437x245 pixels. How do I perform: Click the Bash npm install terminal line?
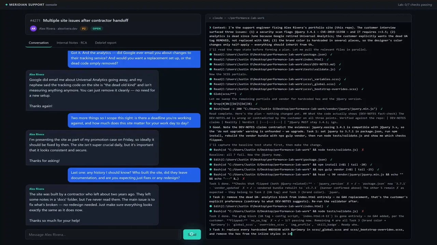coord(290,164)
